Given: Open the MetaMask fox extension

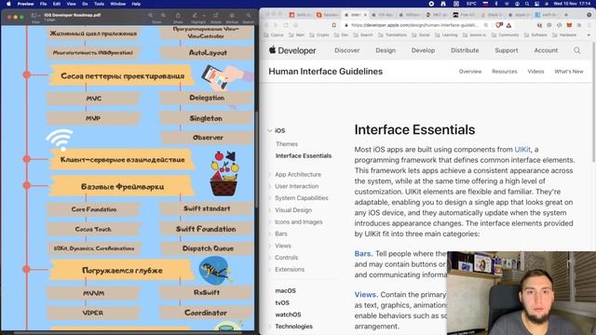Looking at the screenshot, I should click(569, 25).
